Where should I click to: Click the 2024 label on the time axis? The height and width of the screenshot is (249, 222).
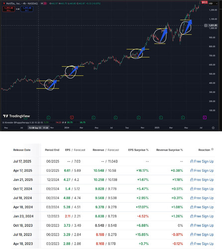pyautogui.click(x=67, y=127)
